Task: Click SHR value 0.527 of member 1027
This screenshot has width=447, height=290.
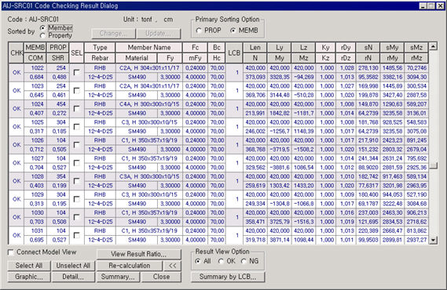Action: pyautogui.click(x=58, y=168)
